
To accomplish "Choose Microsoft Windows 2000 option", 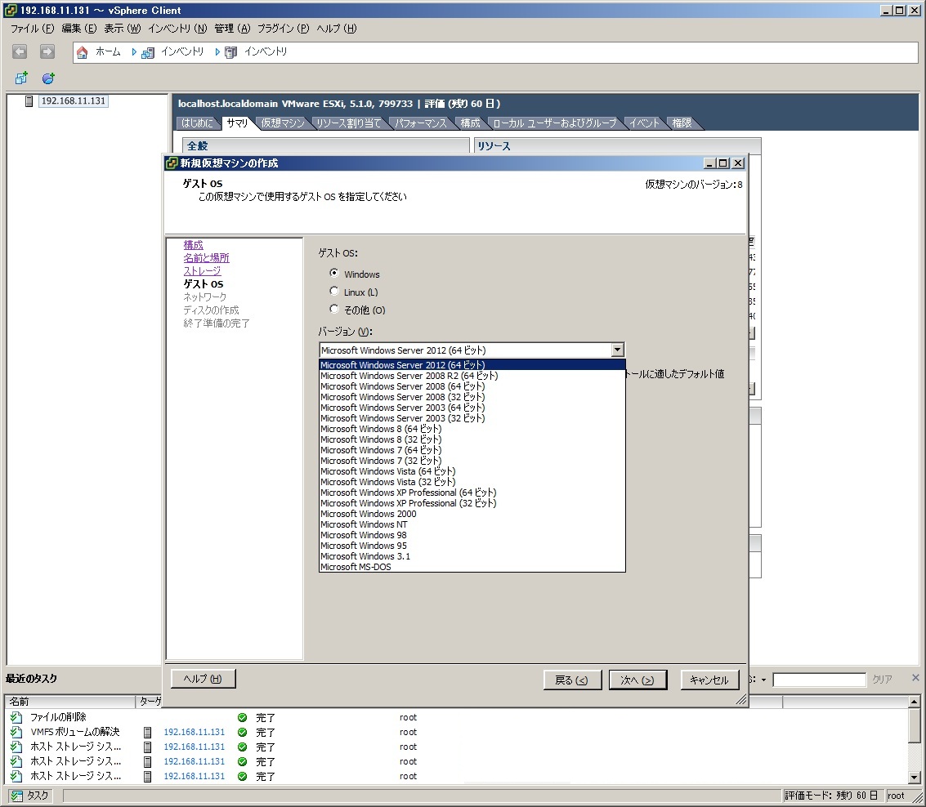I will pos(472,514).
